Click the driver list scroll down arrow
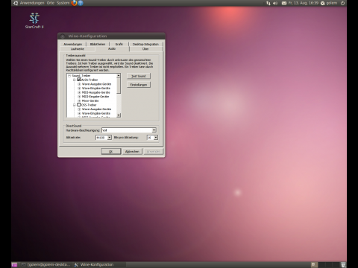 tap(119, 115)
